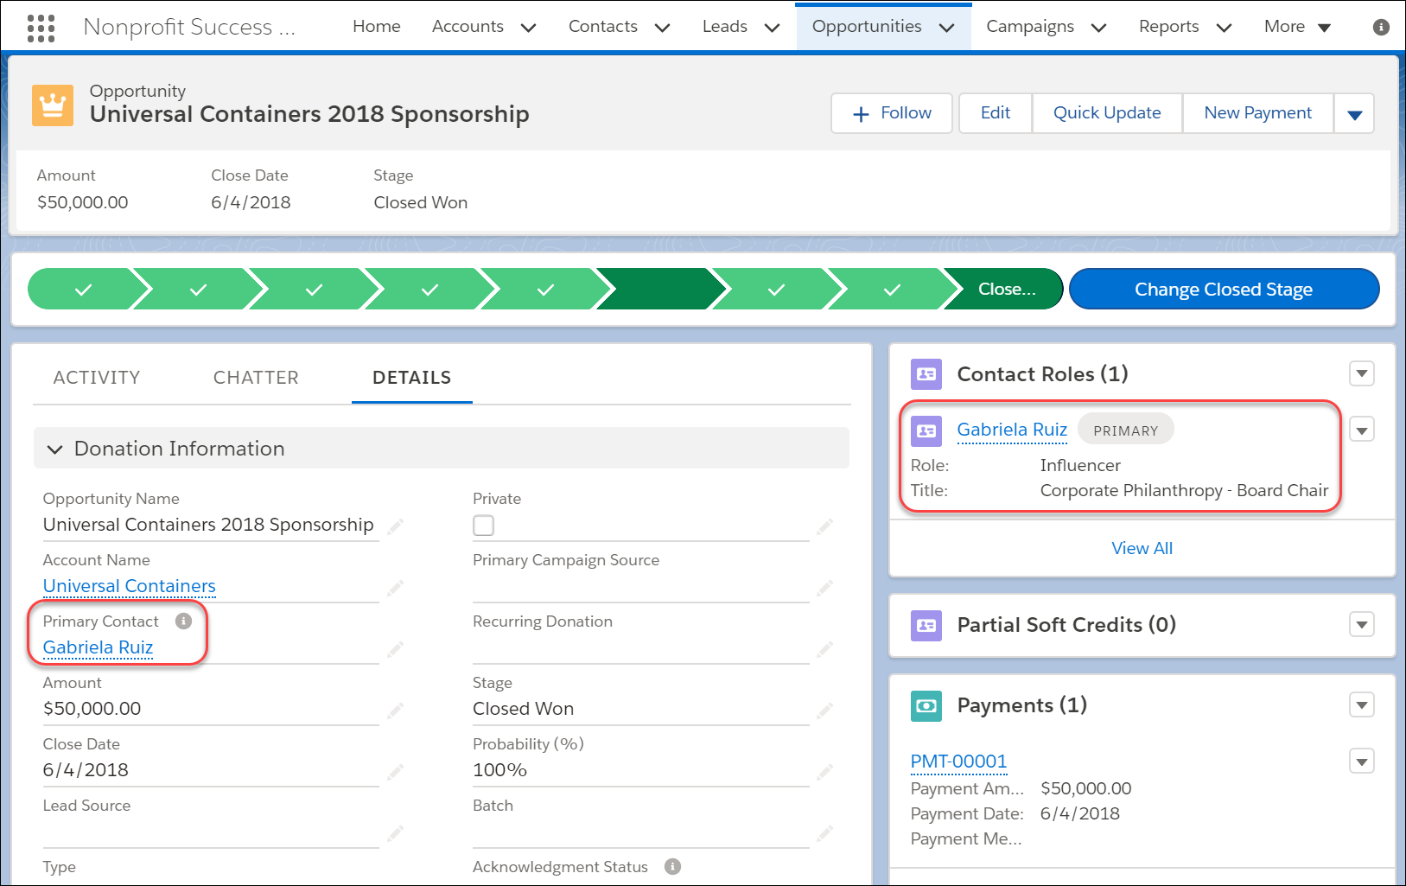Click Change Closed Stage button
The width and height of the screenshot is (1406, 886).
click(x=1224, y=289)
